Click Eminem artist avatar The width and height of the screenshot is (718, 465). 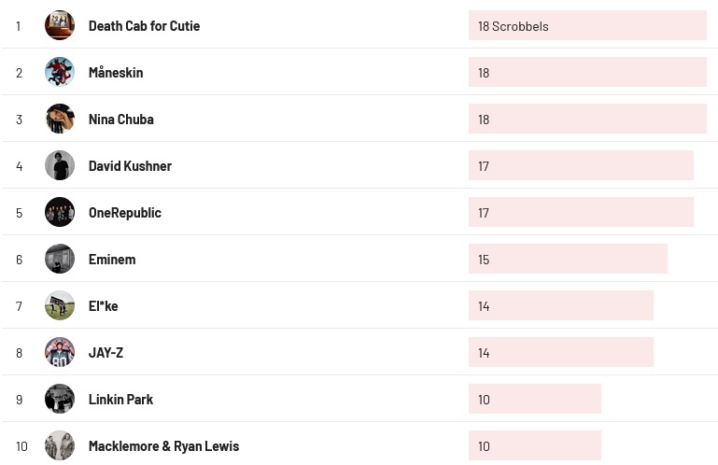coord(60,259)
